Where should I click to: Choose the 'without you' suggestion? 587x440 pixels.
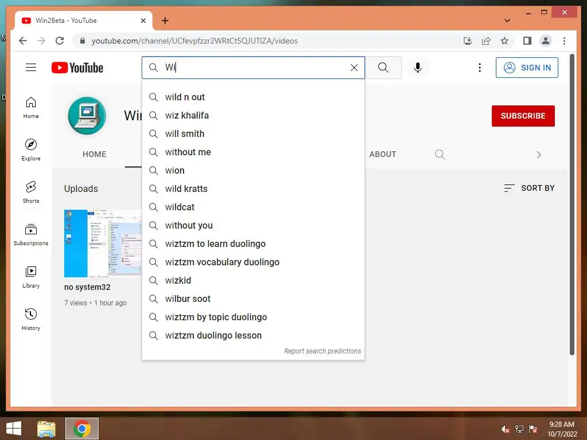(253, 226)
